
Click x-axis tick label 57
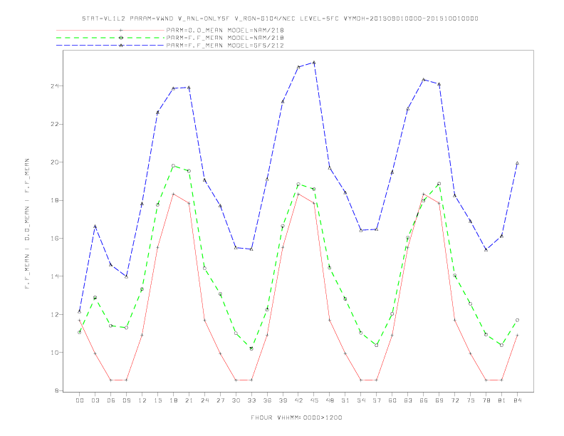377,400
